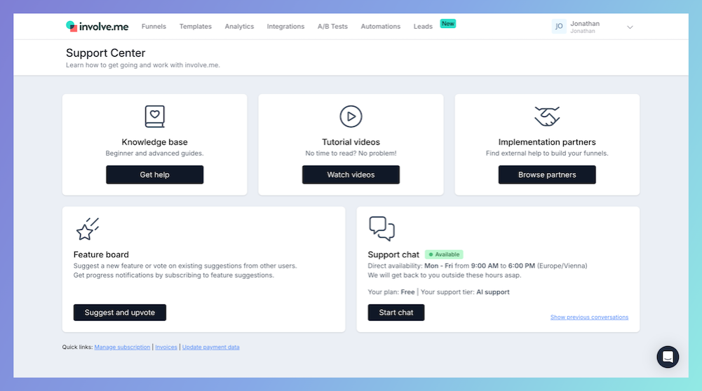This screenshot has height=391, width=702.
Task: Click the Knowledge base book icon
Action: pyautogui.click(x=154, y=116)
